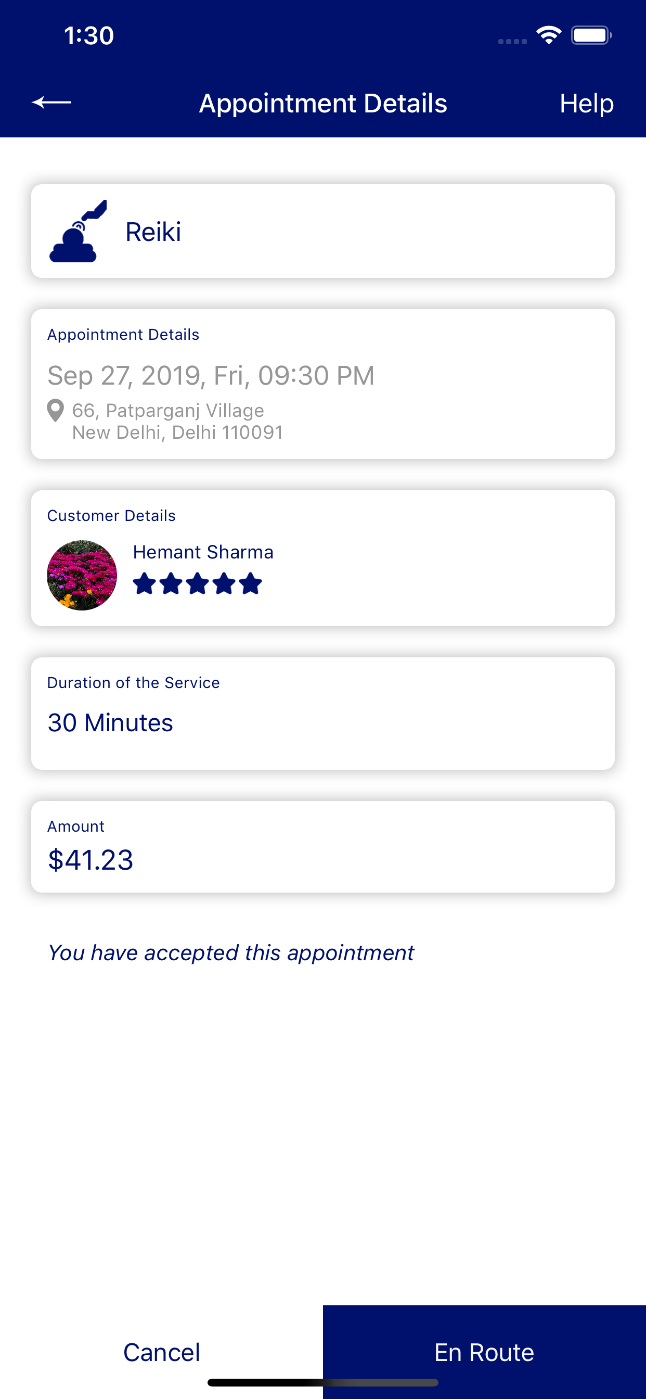Tap the back arrow icon

(51, 102)
